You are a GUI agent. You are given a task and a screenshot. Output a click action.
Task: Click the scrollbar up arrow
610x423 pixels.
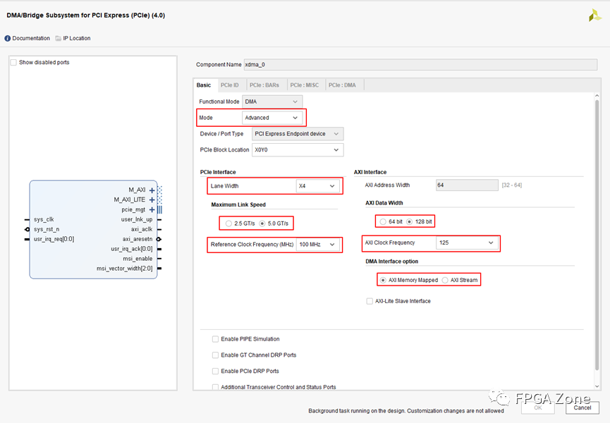[x=597, y=95]
